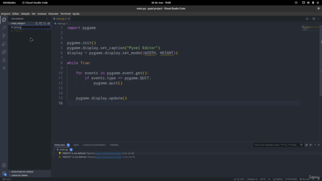Viewport: 322px width, 181px height.
Task: Open reportUndefinedVariable link for WIDTH
Action: click(x=108, y=153)
